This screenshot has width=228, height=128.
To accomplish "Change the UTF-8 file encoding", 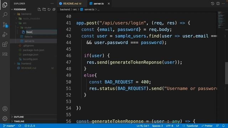I will pos(170,126).
